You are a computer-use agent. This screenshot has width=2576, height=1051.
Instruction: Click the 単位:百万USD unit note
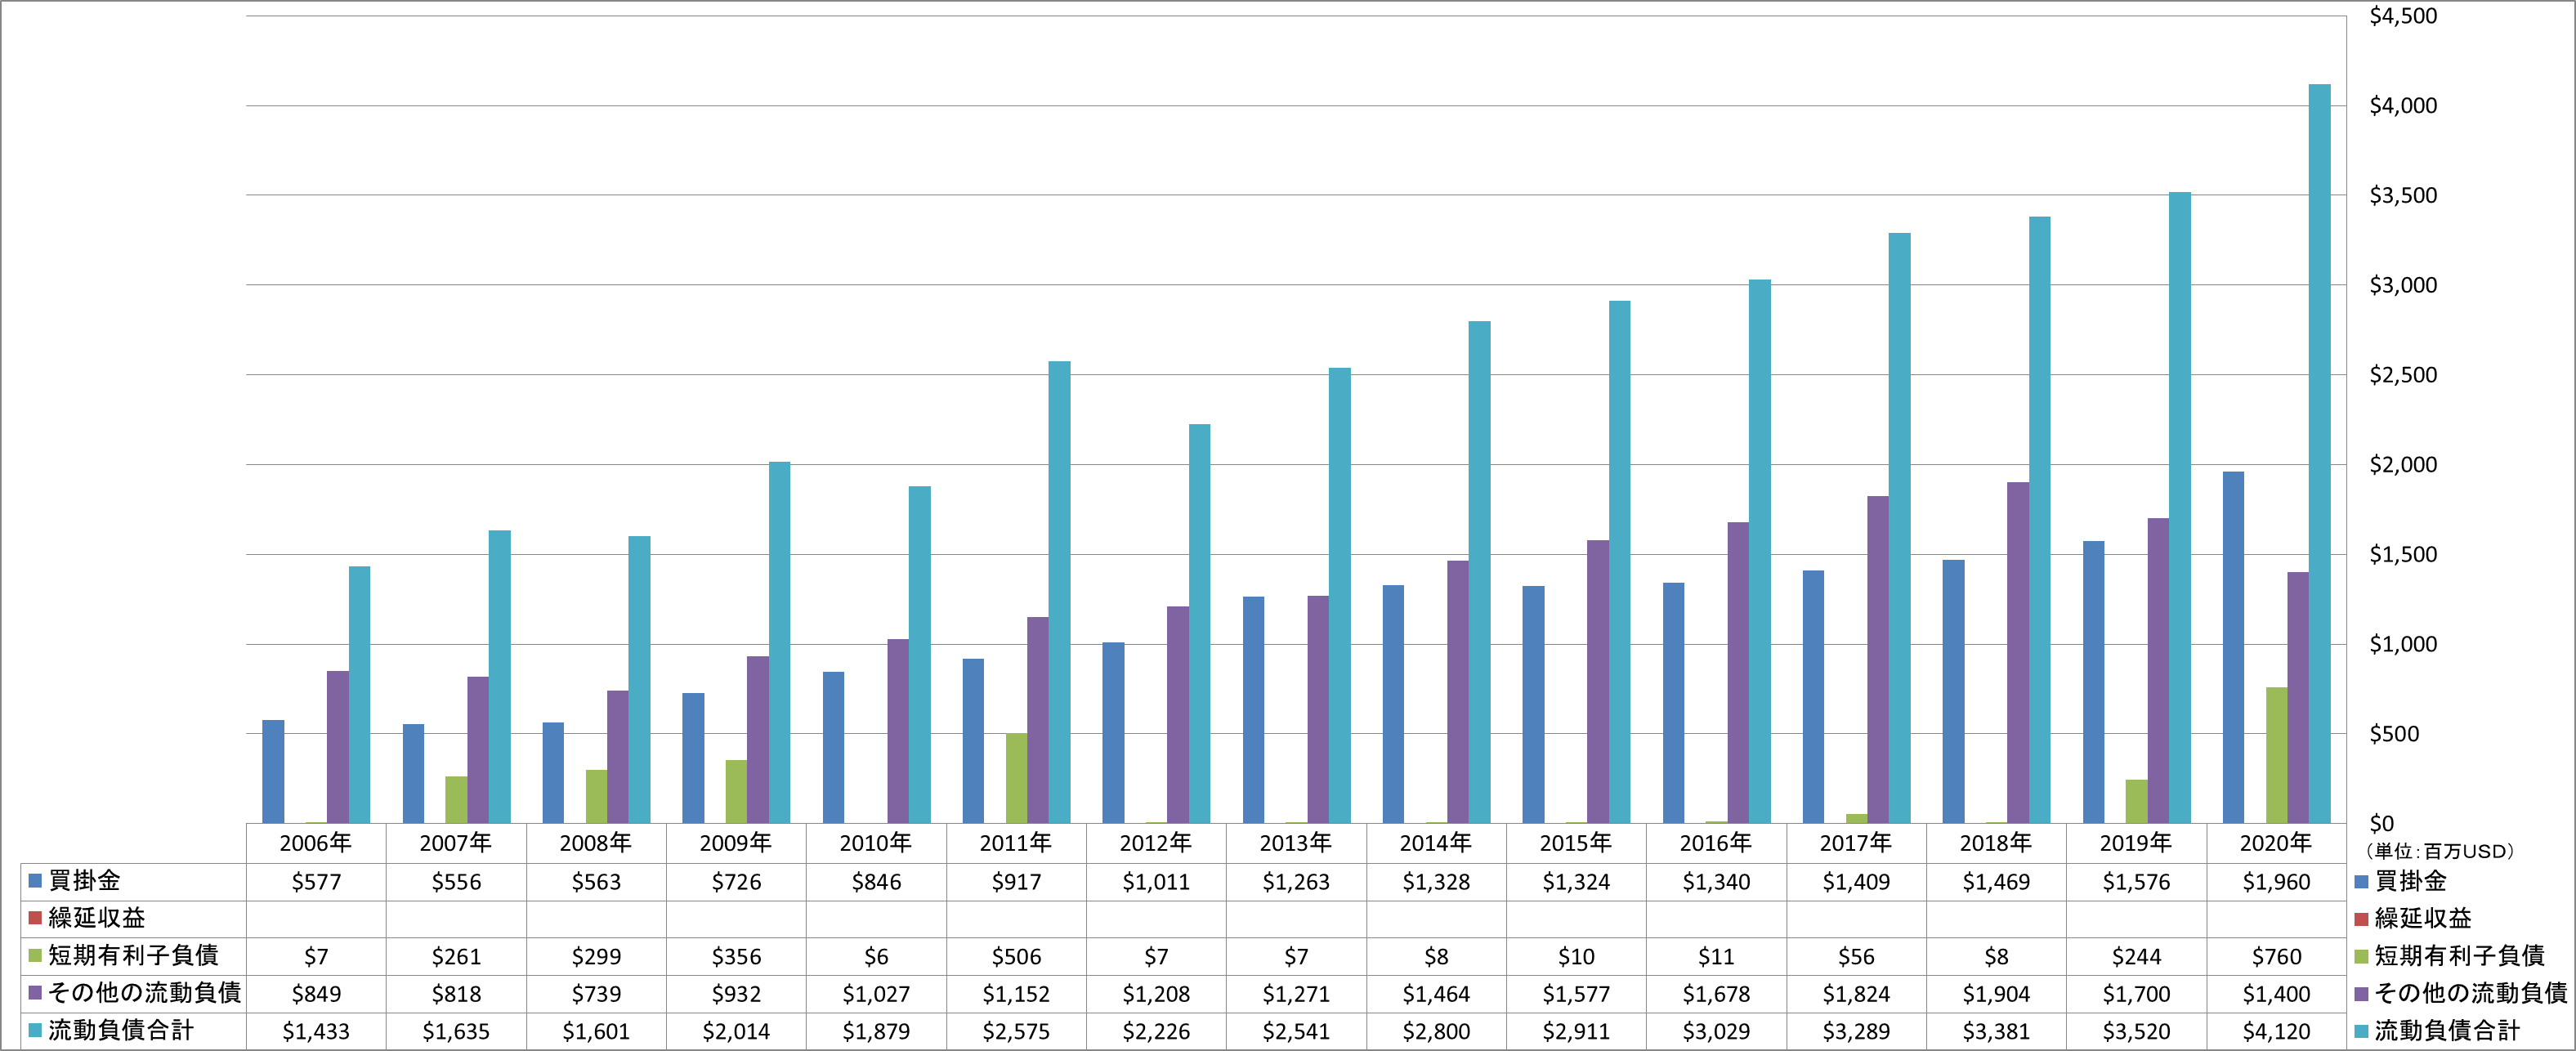pyautogui.click(x=2439, y=851)
